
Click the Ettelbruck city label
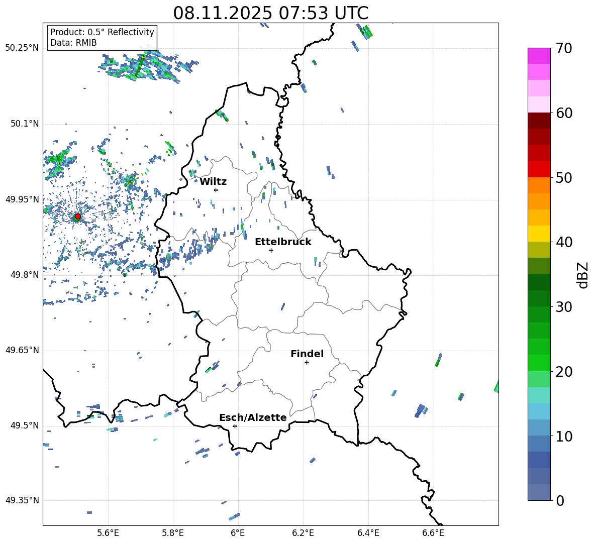click(x=283, y=242)
